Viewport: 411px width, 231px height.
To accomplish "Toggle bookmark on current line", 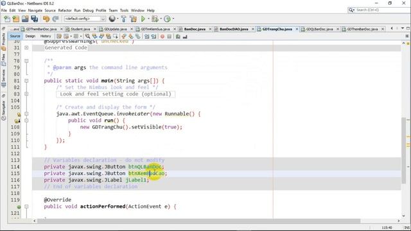I will (x=137, y=37).
